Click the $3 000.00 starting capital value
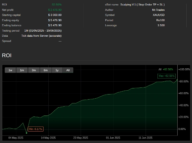Screen dimensions: 192x143 pyautogui.click(x=55, y=15)
